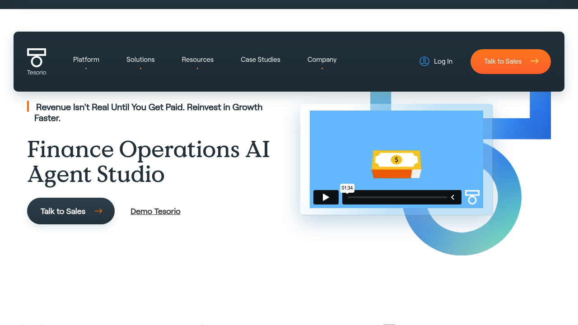Viewport: 578px width, 325px height.
Task: Expand the Platform dropdown menu
Action: tap(86, 60)
